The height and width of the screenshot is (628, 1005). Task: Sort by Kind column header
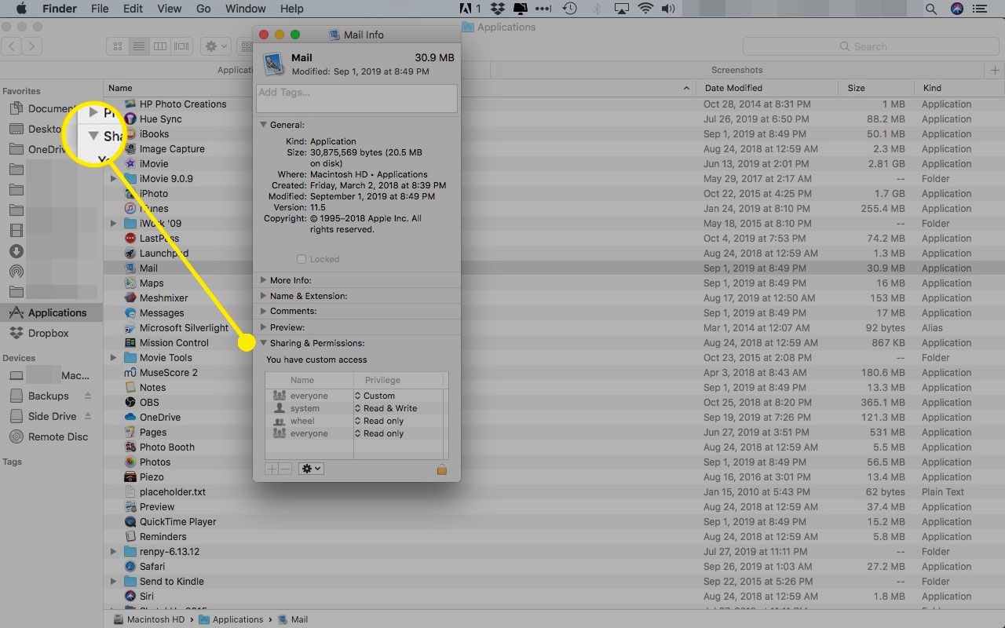[959, 88]
